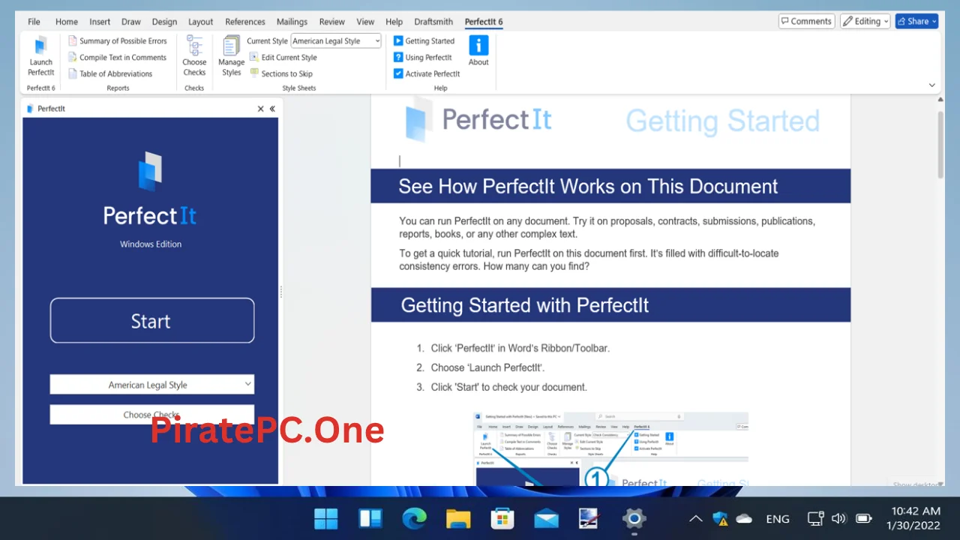Click the 'Getting Started with PerfectIt' heading

[x=525, y=305]
